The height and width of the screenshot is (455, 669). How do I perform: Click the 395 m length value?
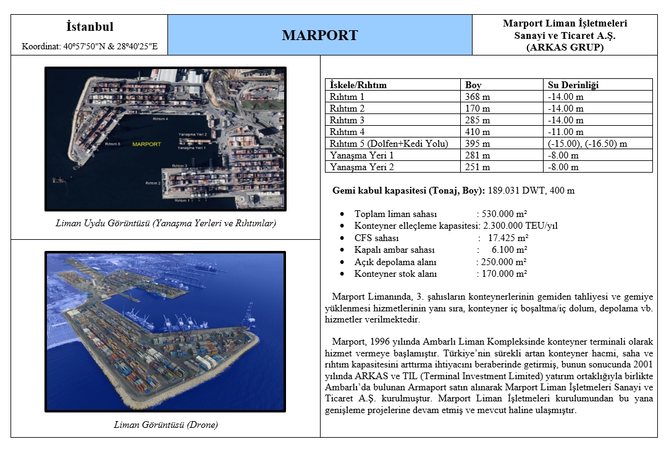[x=478, y=144]
